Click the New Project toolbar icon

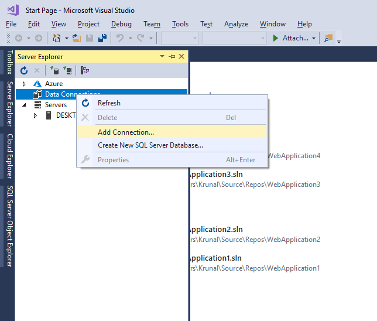(x=57, y=38)
